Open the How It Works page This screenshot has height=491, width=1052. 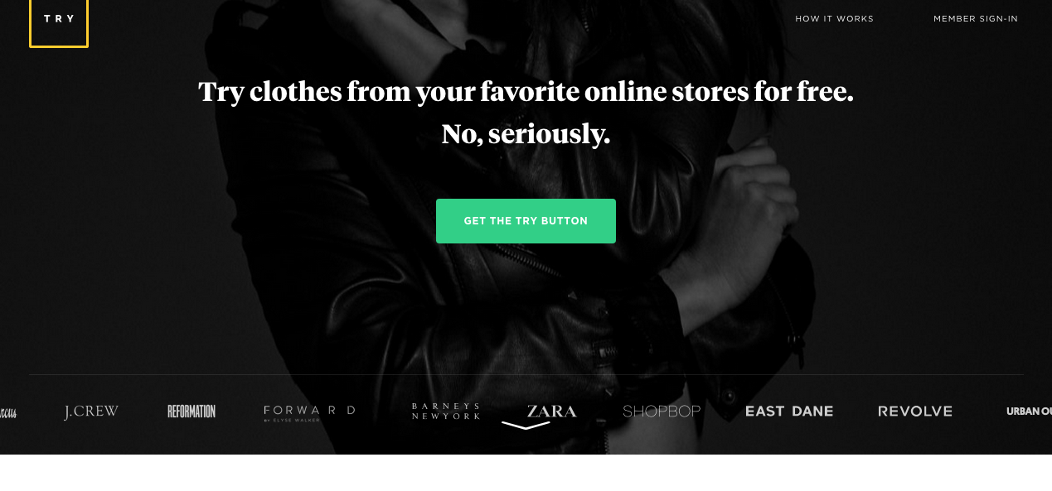click(834, 19)
